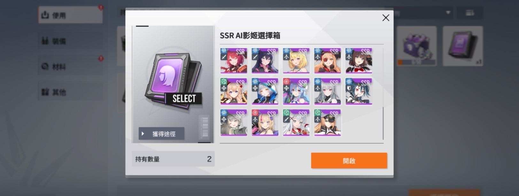Viewport: 519px width, 196px height.
Task: Click the orange 開啟 open button
Action: point(349,161)
